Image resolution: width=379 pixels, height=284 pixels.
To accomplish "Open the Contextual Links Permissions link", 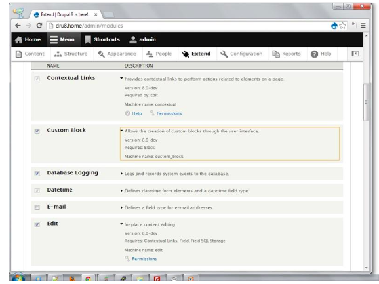I will coord(169,113).
